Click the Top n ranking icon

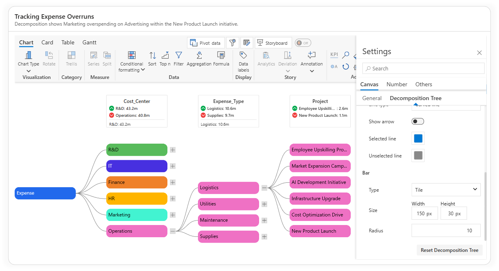coord(165,56)
